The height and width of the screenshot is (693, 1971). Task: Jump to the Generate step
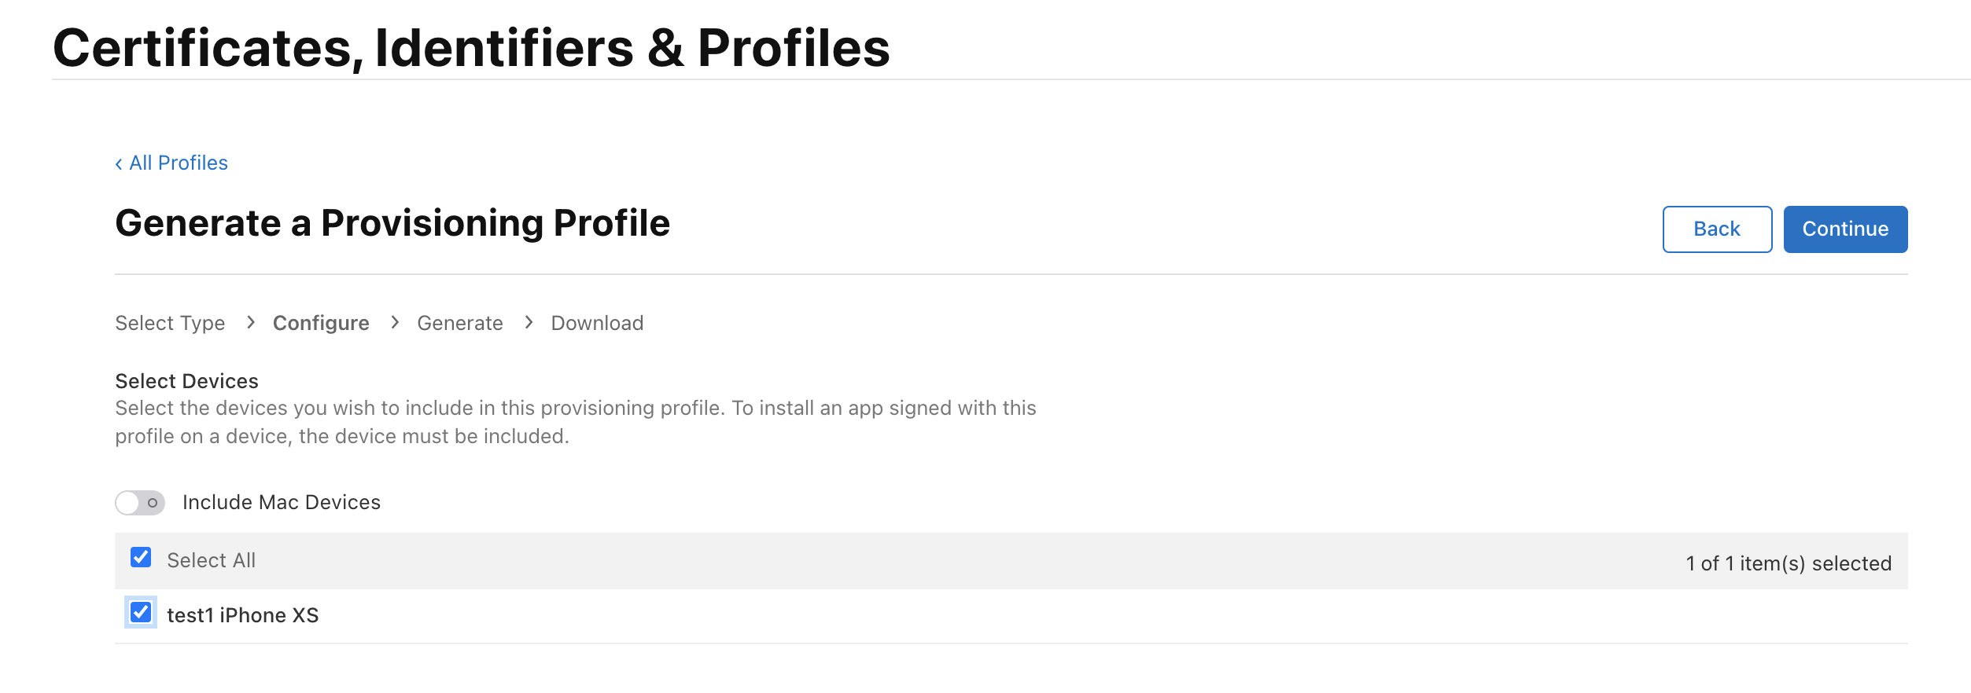(460, 323)
